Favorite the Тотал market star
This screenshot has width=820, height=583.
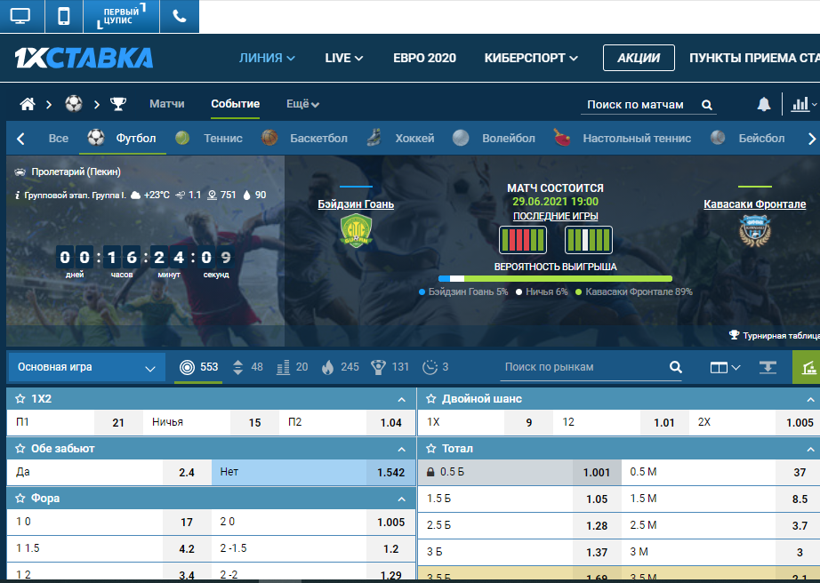431,449
